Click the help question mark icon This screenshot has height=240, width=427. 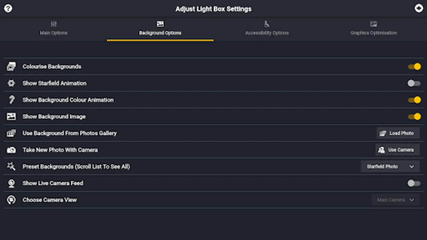[8, 8]
